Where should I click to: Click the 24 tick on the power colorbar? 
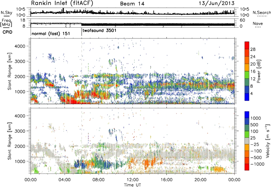(253, 57)
